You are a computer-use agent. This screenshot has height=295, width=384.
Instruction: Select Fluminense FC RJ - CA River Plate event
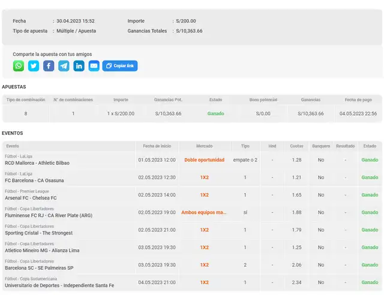click(49, 215)
